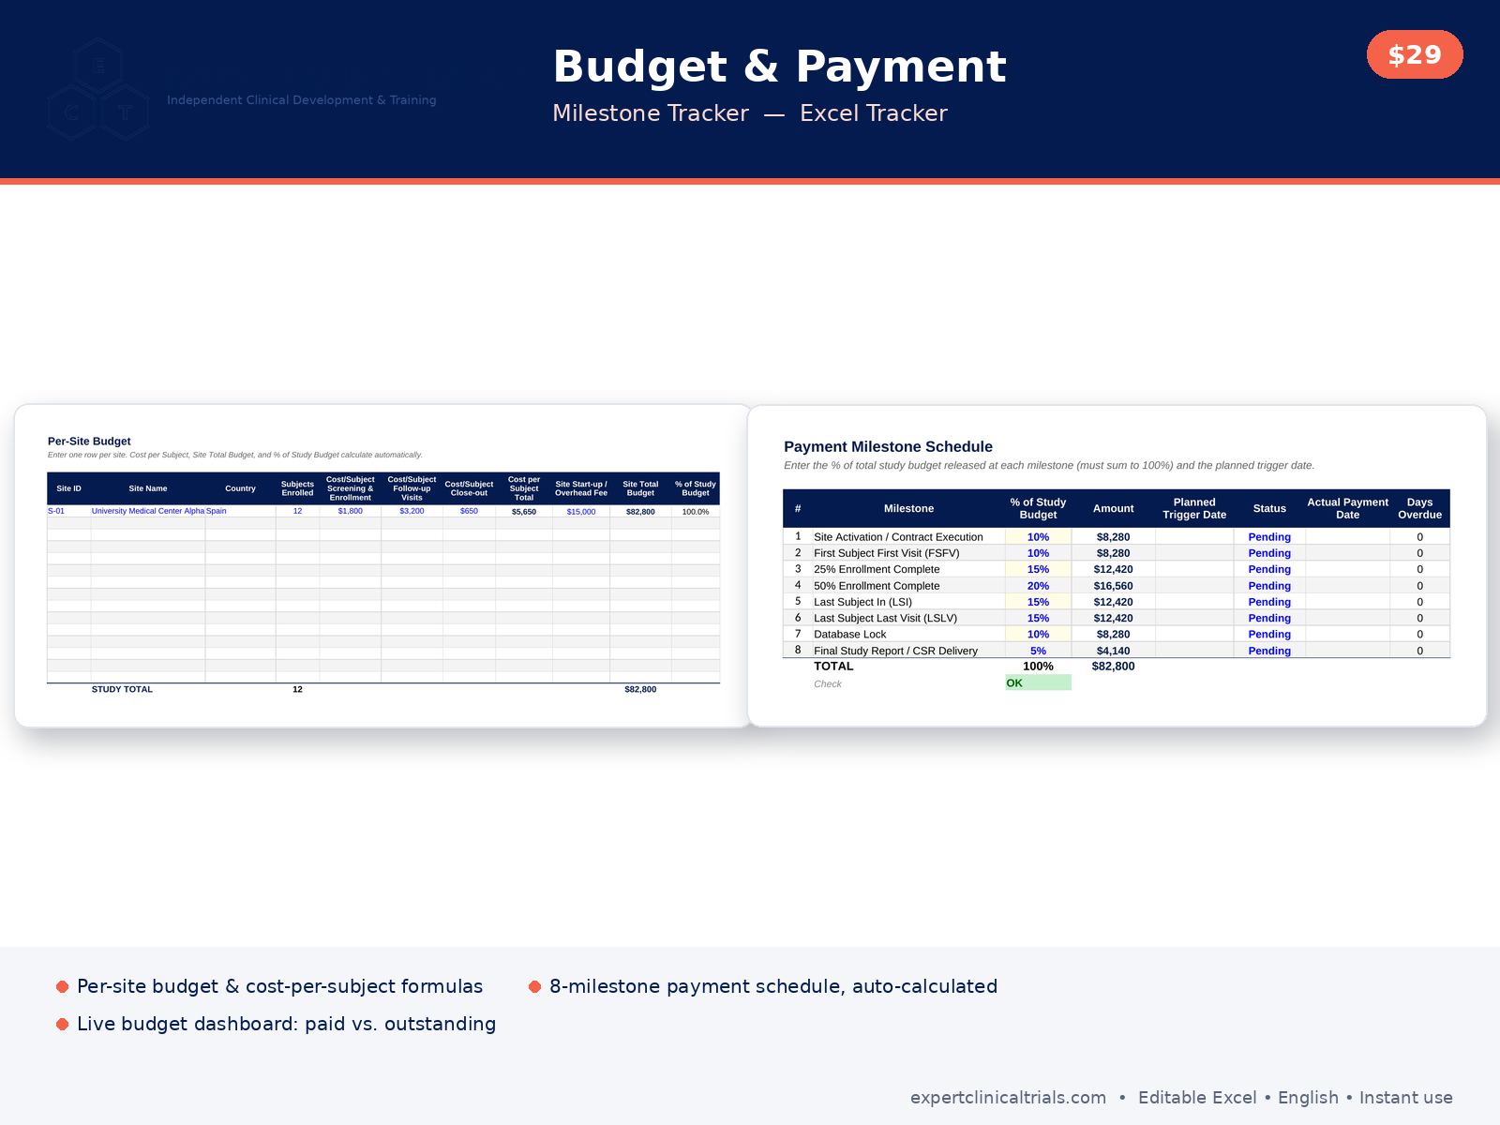Click the $4,140 amount cell

click(1113, 651)
